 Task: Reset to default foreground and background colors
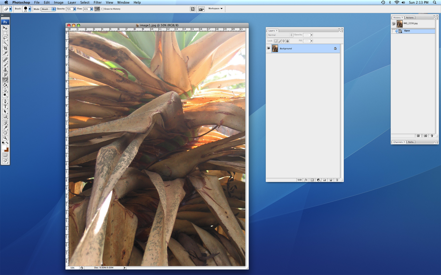[3, 143]
